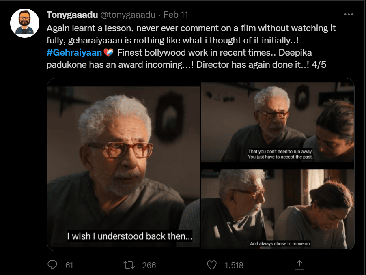Image resolution: width=366 pixels, height=275 pixels.
Task: Click the reply speech bubble icon
Action: click(52, 265)
